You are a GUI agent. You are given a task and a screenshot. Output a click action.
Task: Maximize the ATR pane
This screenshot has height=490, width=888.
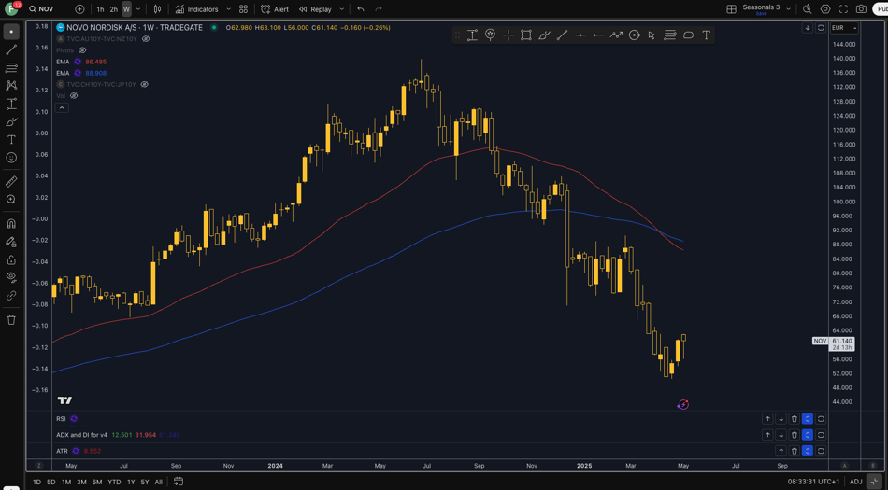click(821, 451)
